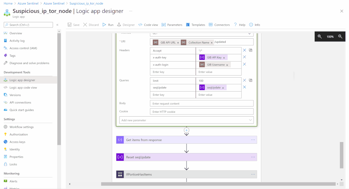Expand the Get items from response action
The height and width of the screenshot is (189, 349).
coord(187,140)
